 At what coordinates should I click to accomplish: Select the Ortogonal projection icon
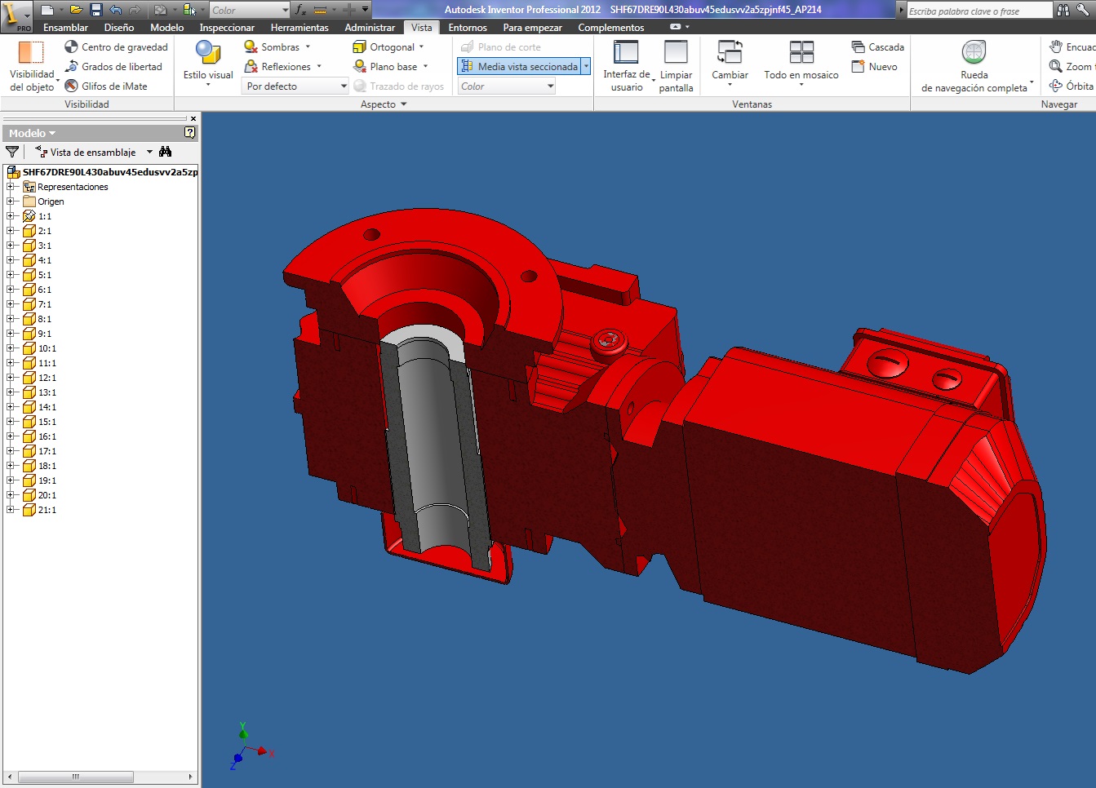coord(359,47)
